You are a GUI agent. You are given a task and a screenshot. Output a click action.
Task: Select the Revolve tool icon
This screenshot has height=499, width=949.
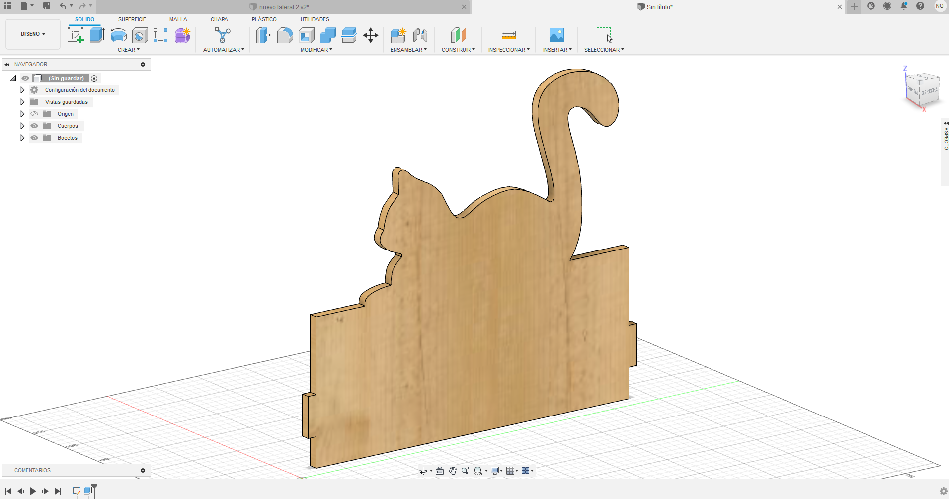click(118, 35)
